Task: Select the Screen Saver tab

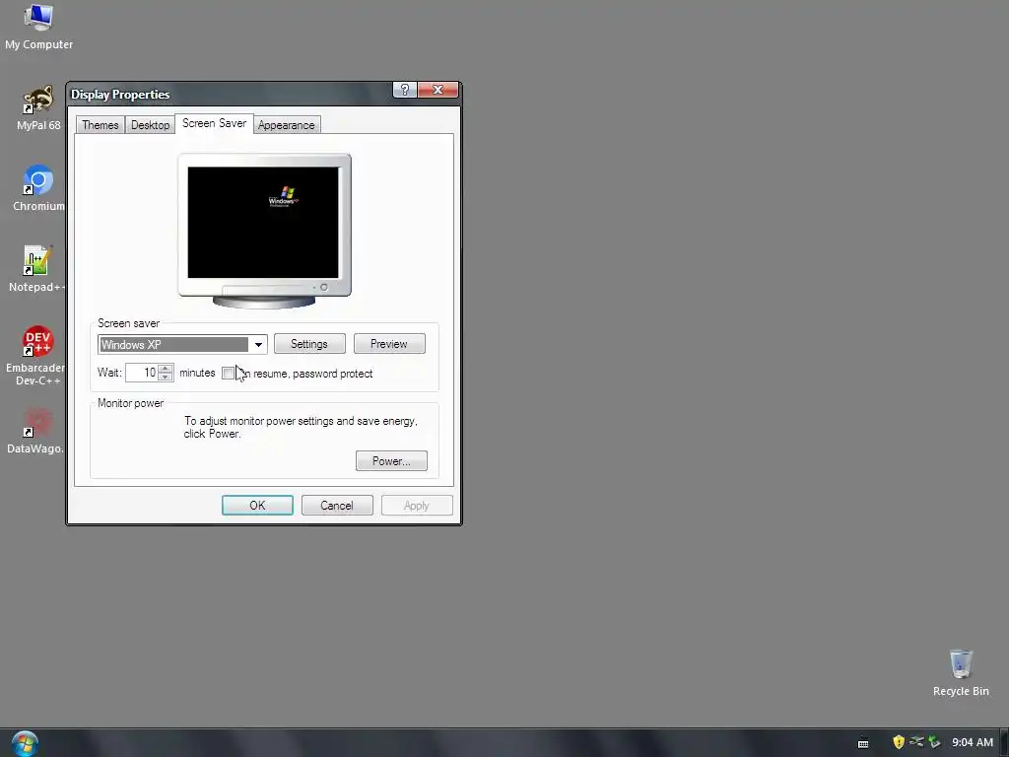Action: tap(214, 123)
